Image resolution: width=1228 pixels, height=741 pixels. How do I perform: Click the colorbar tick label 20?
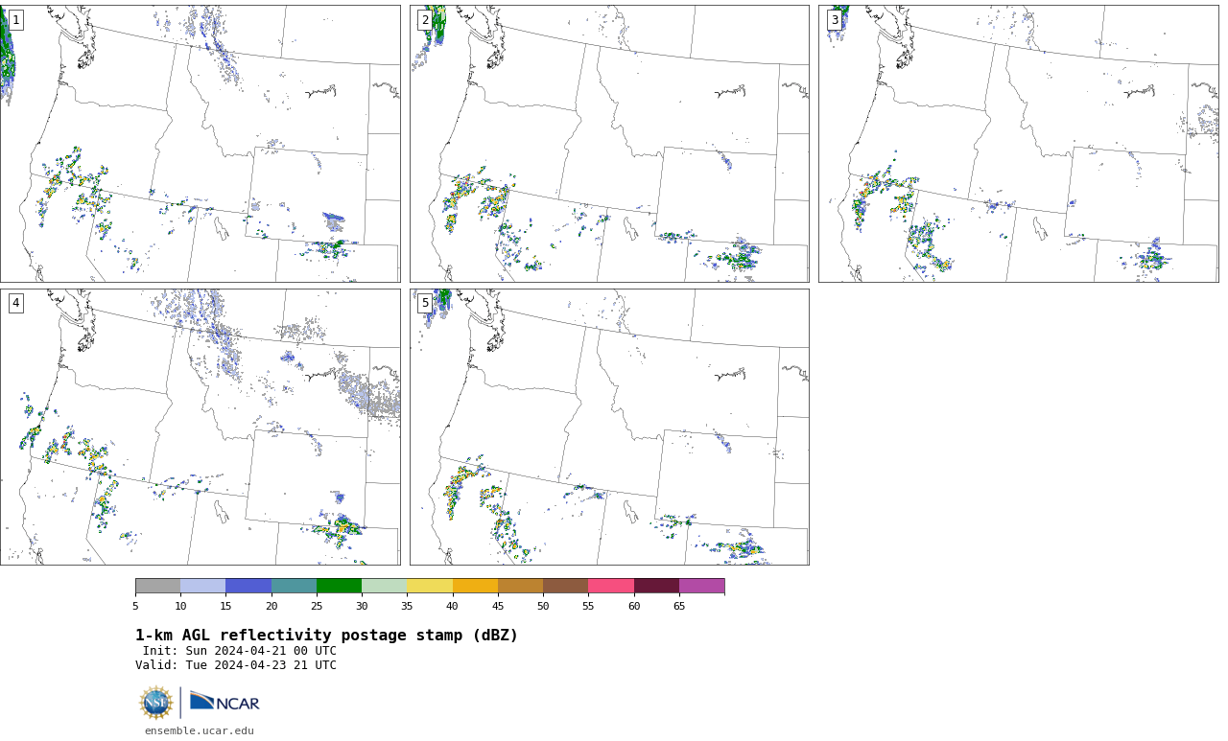pos(272,606)
